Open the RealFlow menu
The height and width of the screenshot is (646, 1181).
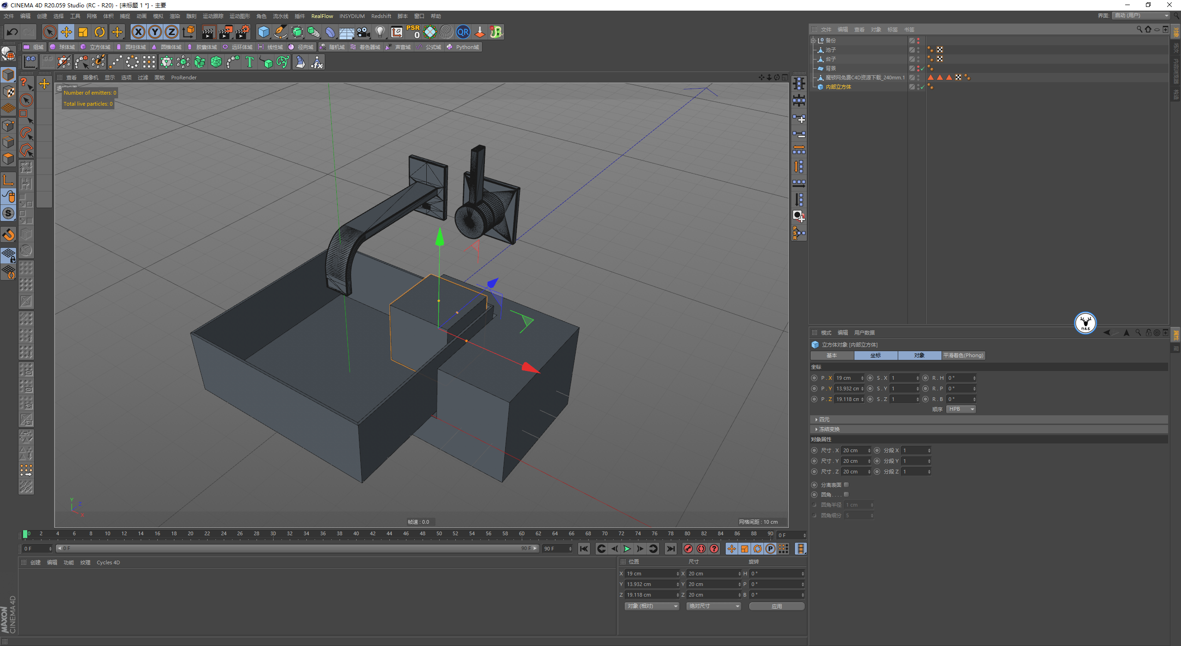tap(322, 16)
